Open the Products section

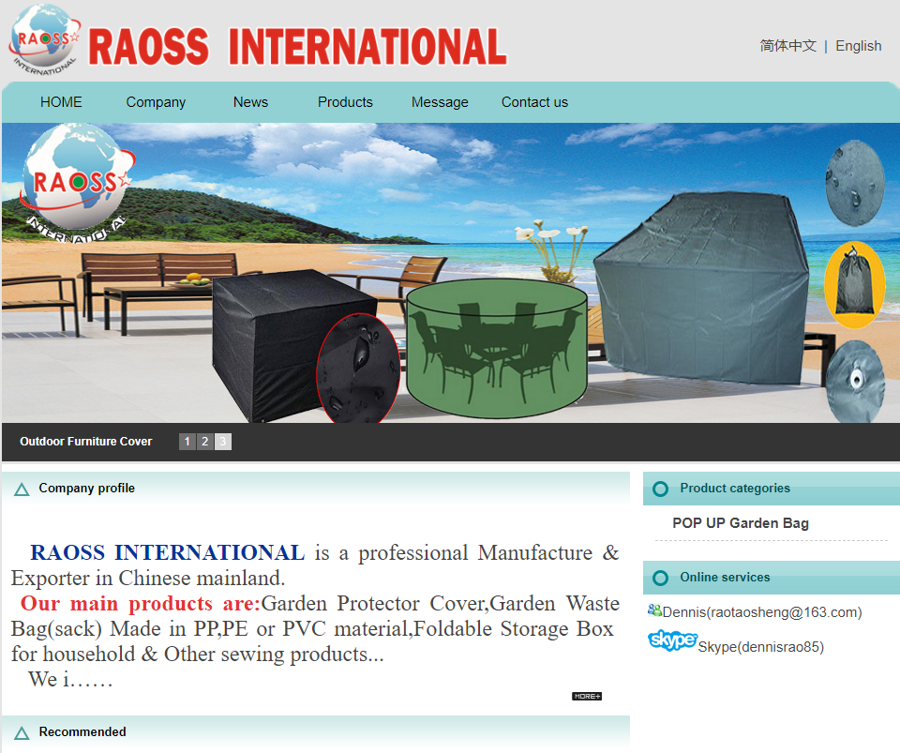click(x=345, y=102)
